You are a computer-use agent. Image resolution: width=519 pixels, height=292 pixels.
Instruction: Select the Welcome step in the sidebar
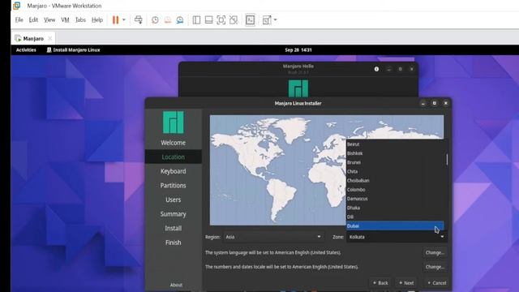(173, 143)
